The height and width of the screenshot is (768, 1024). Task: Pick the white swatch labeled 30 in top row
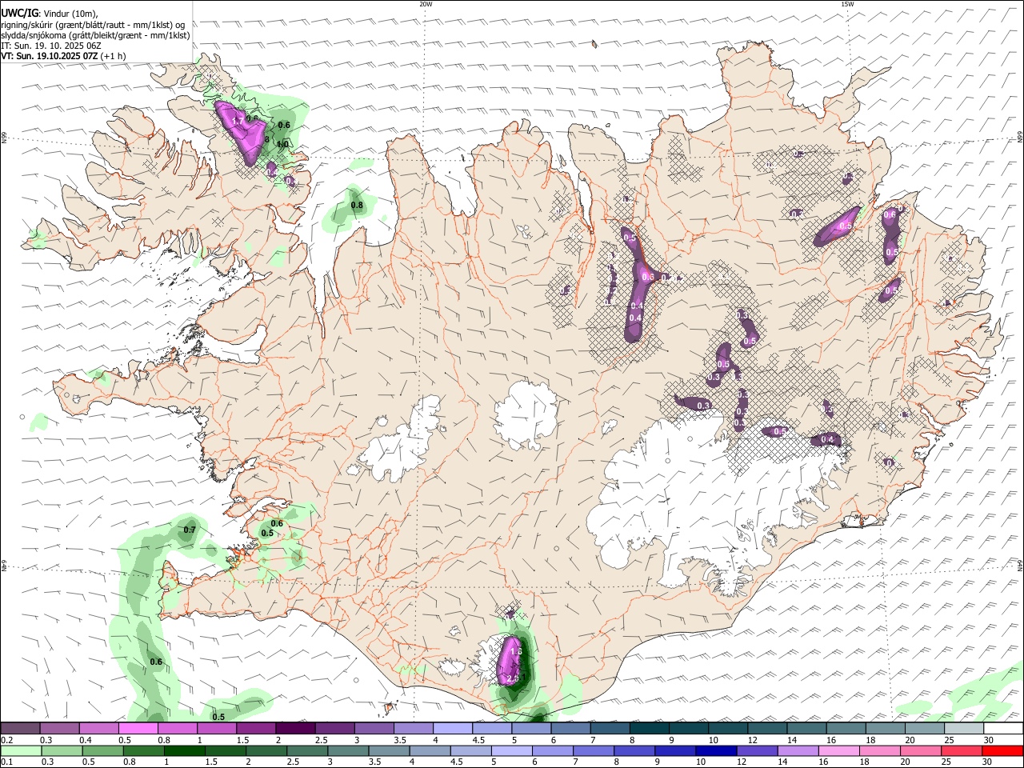point(1002,728)
